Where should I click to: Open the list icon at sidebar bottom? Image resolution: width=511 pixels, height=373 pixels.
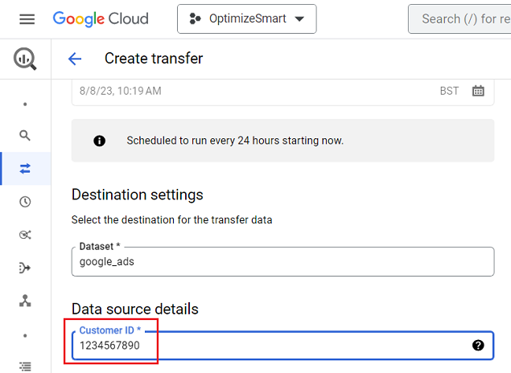coord(25,367)
